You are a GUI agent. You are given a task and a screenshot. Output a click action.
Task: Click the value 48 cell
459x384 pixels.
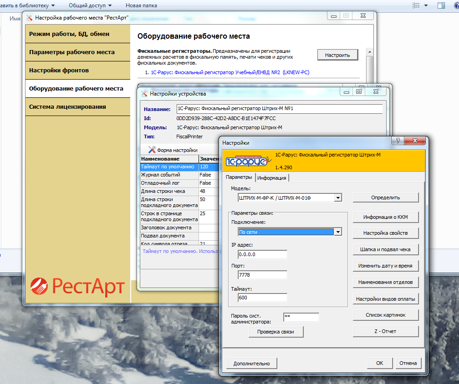(209, 191)
